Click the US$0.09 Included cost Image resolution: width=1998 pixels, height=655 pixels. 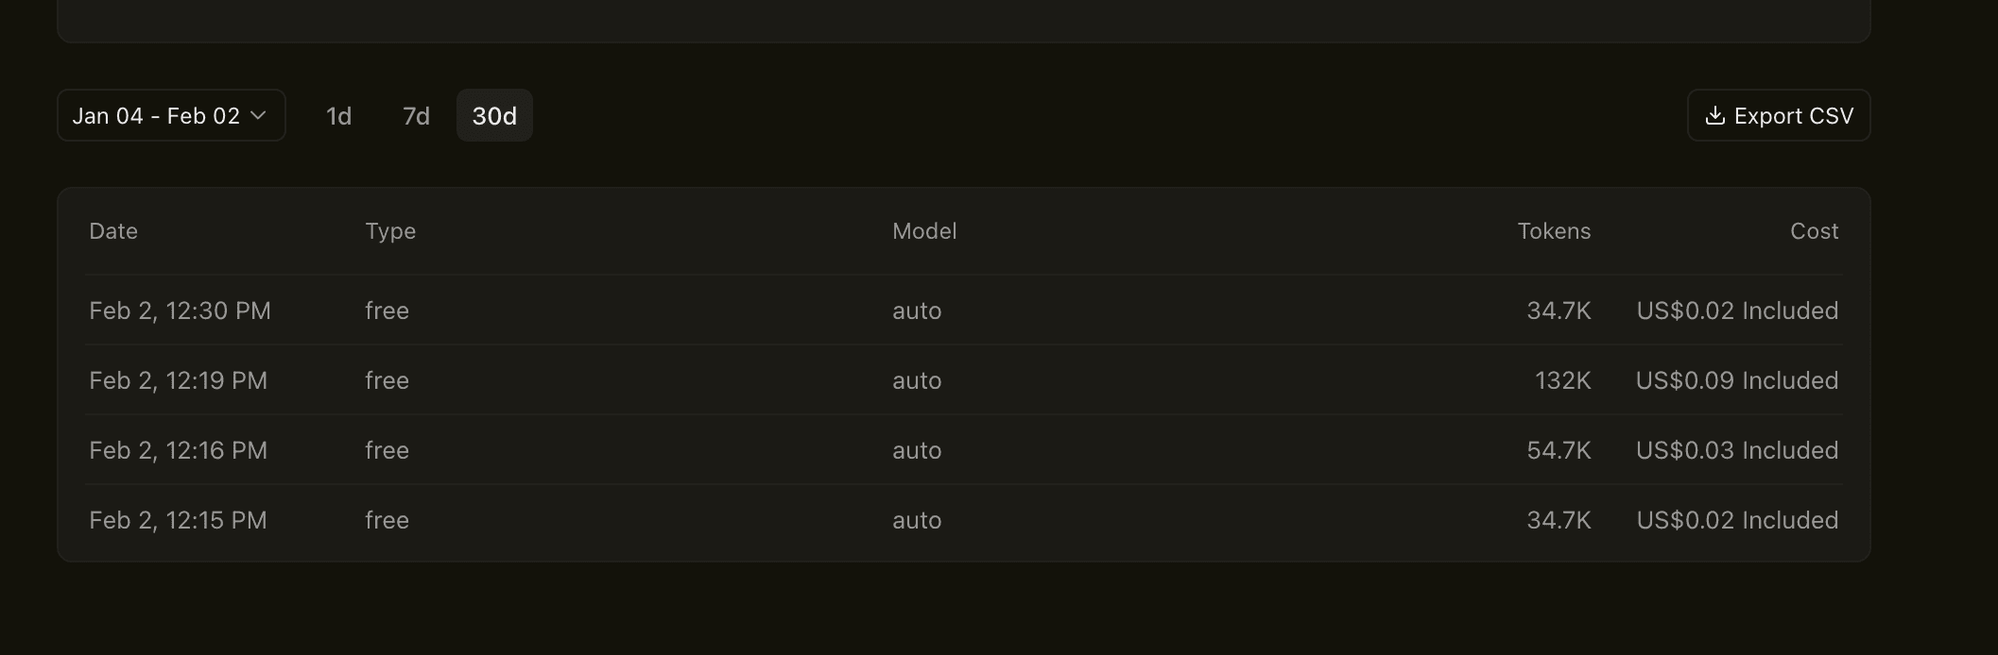1736,380
